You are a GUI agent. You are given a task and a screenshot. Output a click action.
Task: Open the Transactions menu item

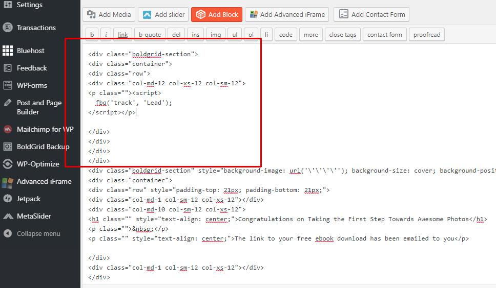click(x=36, y=28)
